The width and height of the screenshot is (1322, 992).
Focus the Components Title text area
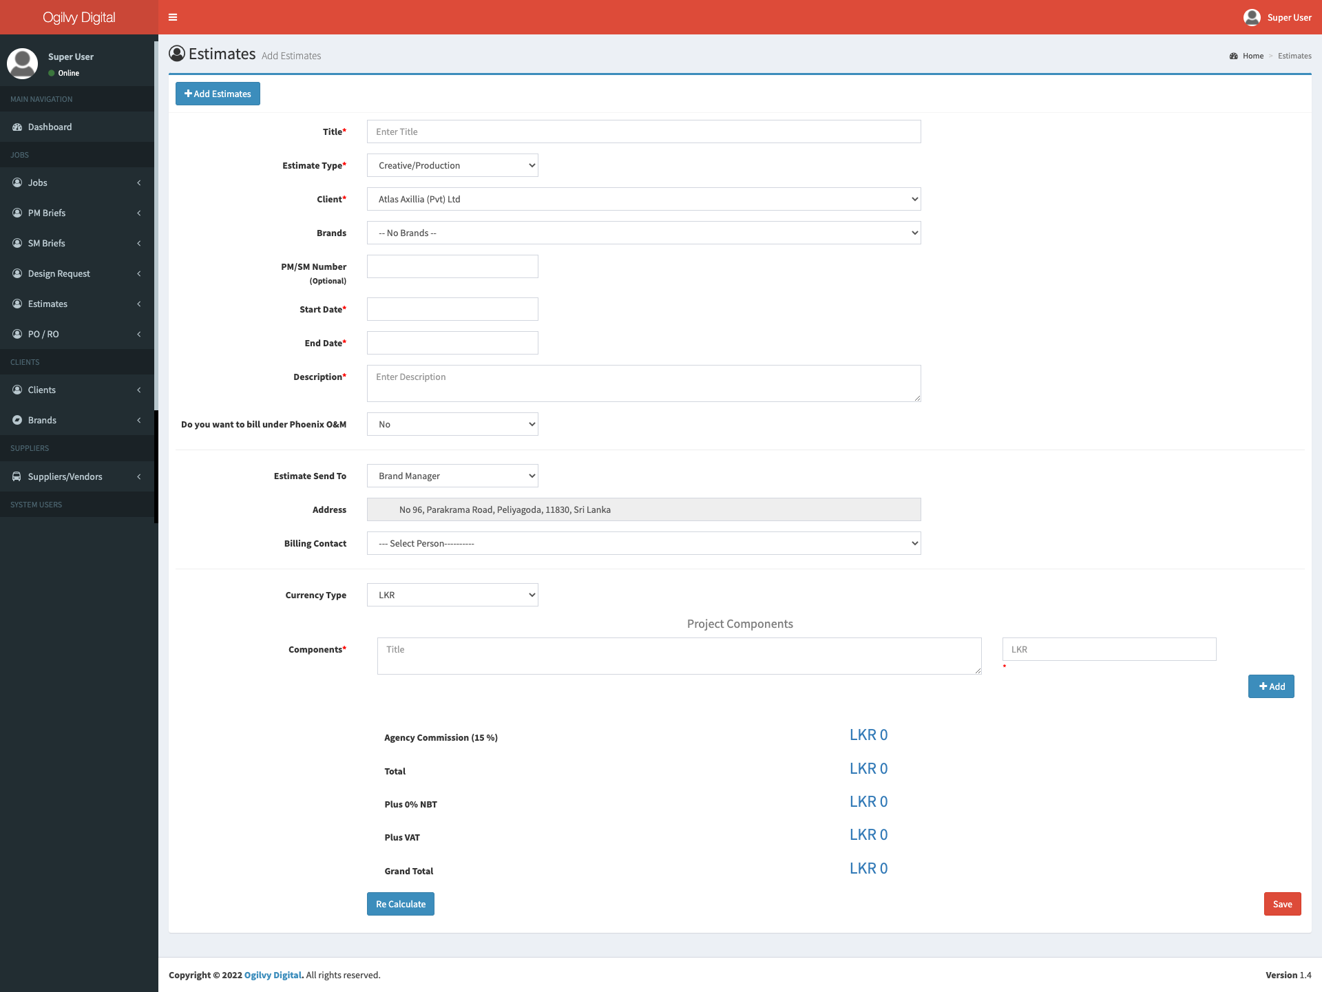point(680,656)
